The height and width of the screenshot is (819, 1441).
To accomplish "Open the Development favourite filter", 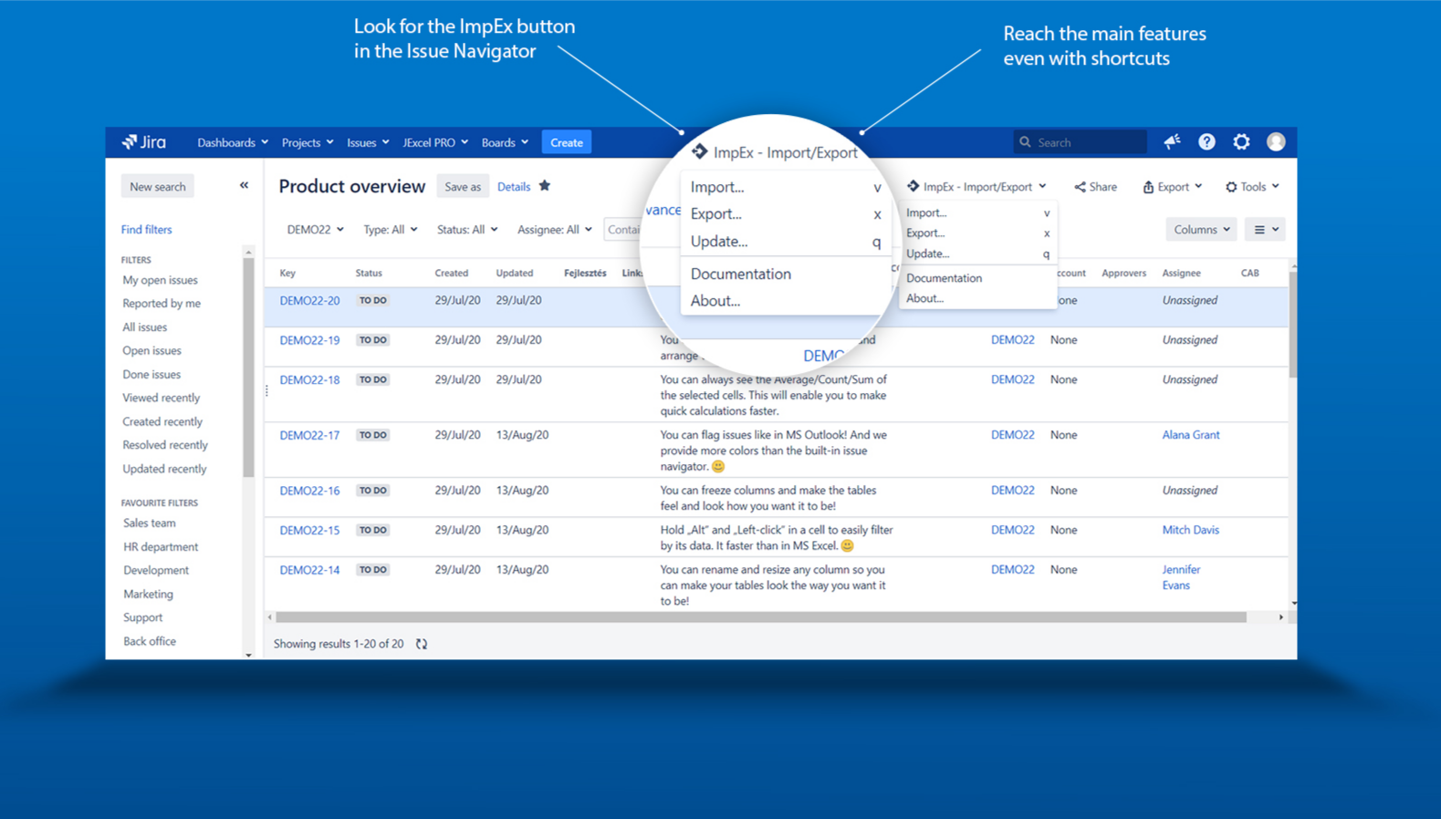I will [x=156, y=571].
